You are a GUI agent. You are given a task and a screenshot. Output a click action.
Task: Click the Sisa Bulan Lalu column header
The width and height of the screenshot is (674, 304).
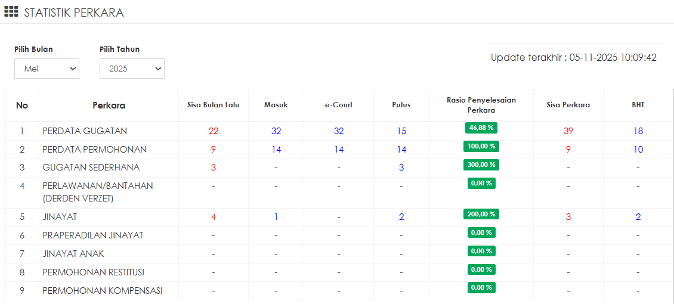pyautogui.click(x=214, y=105)
